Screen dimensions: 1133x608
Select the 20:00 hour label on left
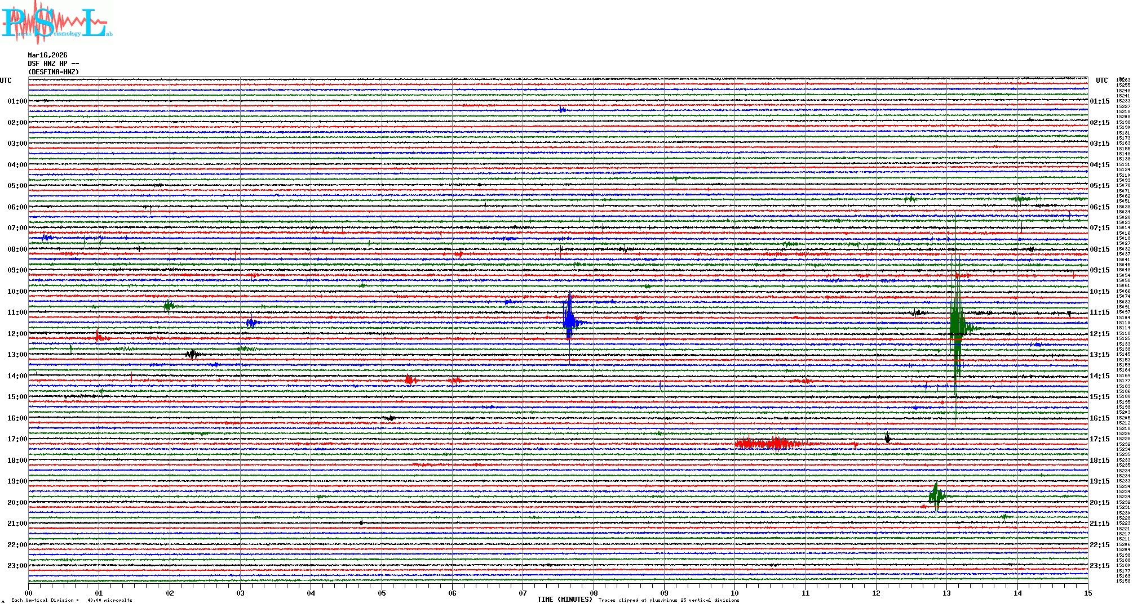point(17,503)
